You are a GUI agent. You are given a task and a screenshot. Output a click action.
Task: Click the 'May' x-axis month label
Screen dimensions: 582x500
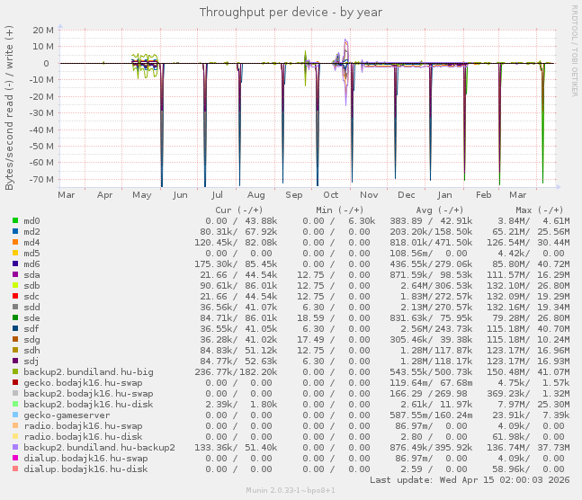coord(142,195)
